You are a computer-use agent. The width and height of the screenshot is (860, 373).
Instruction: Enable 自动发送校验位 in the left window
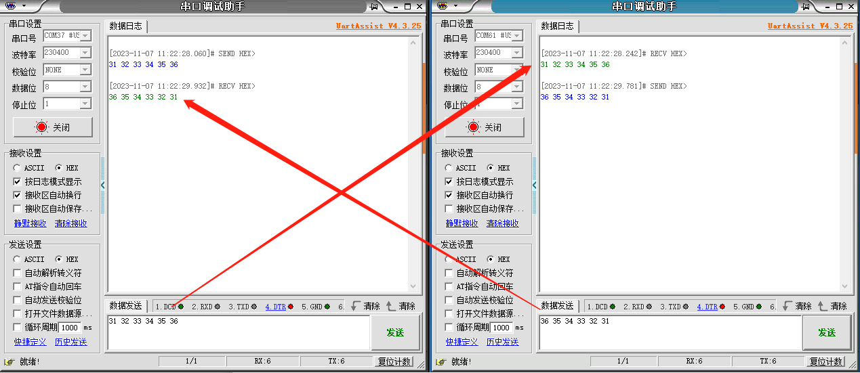pos(17,300)
